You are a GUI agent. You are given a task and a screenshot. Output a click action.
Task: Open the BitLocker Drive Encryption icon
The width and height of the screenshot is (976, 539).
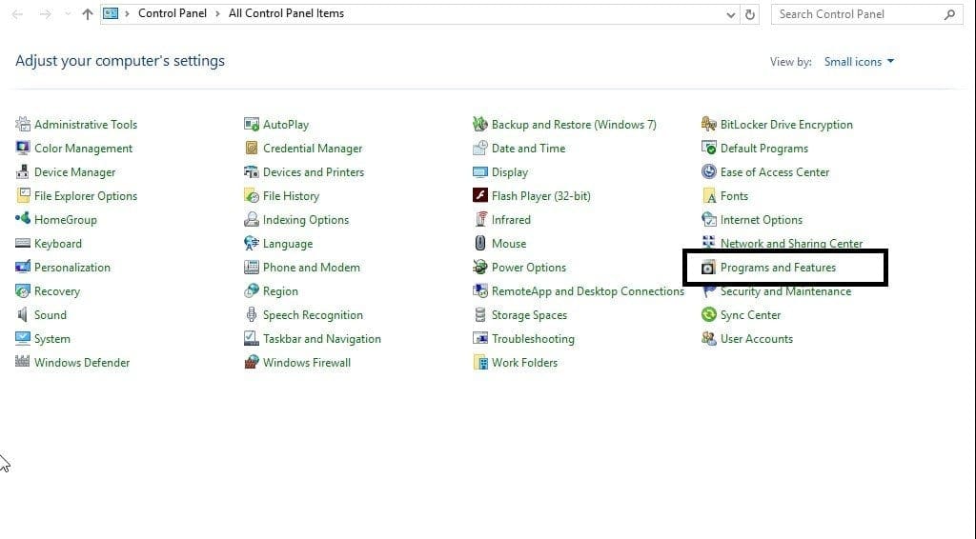pos(708,125)
